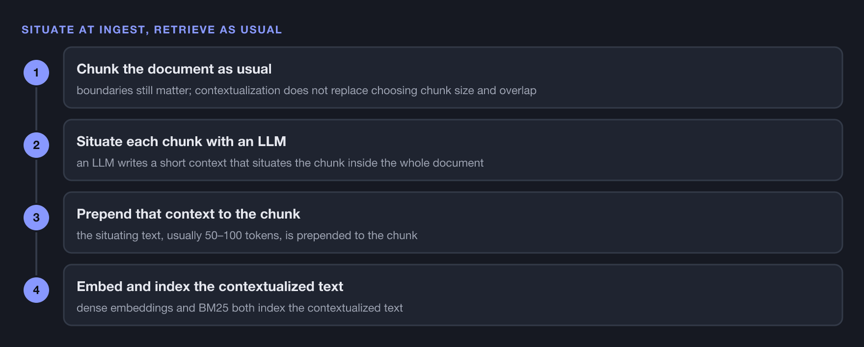The width and height of the screenshot is (864, 347).
Task: Select the 'Embed and index the contextualized text' card
Action: coord(453,295)
